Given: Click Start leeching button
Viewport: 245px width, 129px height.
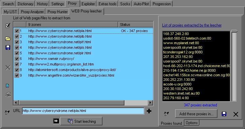Looking at the screenshot, I should pos(82,121).
